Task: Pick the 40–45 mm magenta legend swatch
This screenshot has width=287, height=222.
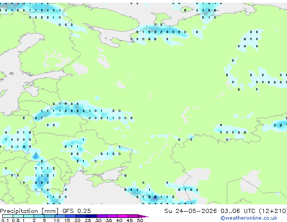Action: point(123,216)
